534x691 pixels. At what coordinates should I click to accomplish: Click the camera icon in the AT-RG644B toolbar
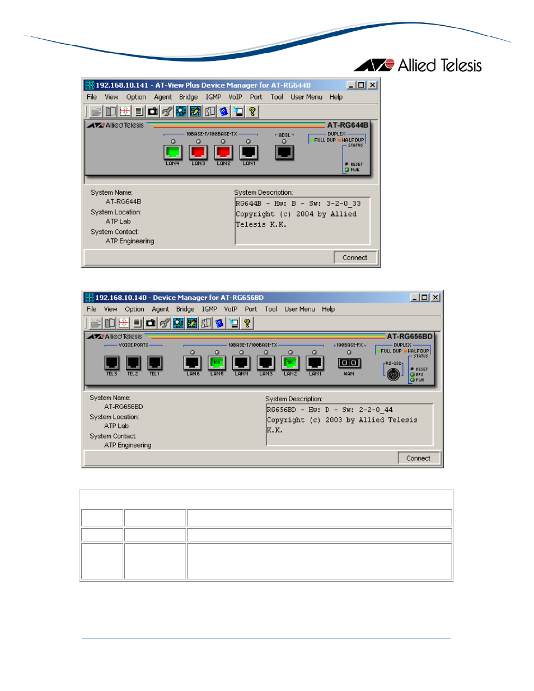[x=153, y=111]
